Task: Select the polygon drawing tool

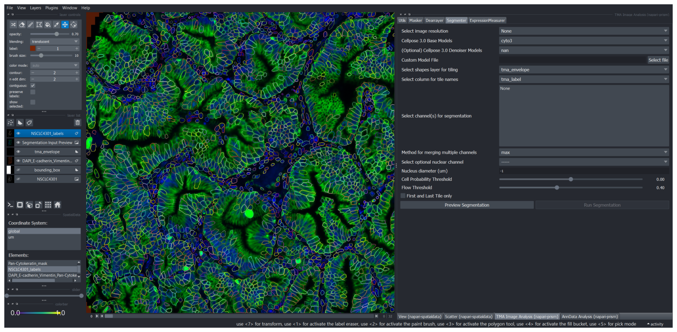Action: pyautogui.click(x=39, y=25)
